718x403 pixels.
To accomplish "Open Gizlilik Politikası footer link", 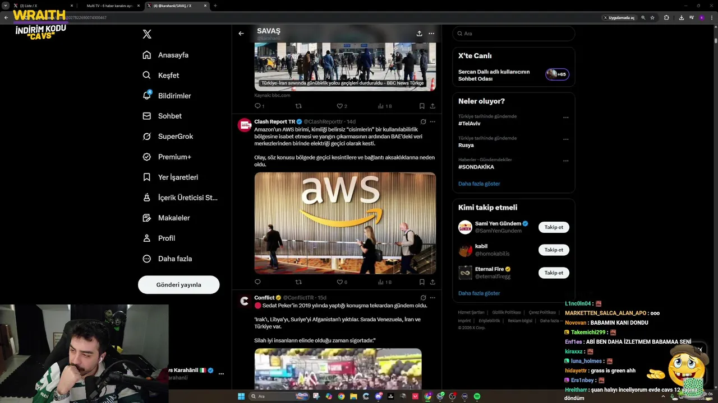I will coord(507,312).
